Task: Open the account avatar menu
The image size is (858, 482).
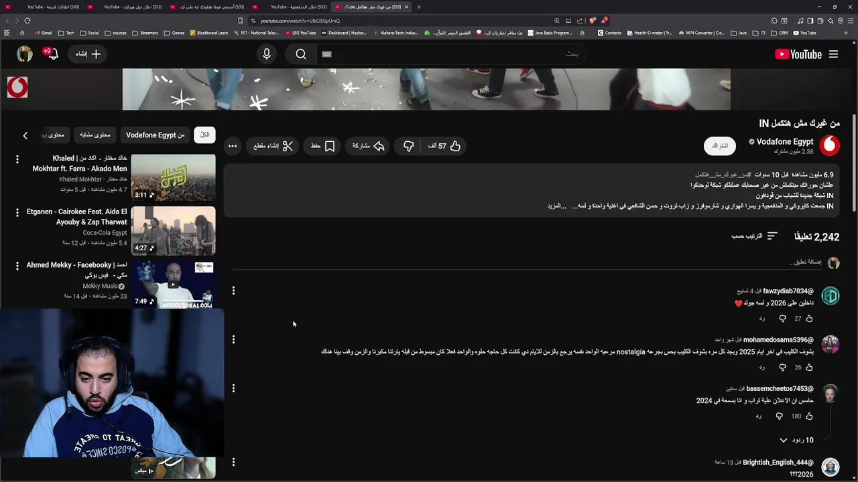Action: click(x=25, y=54)
